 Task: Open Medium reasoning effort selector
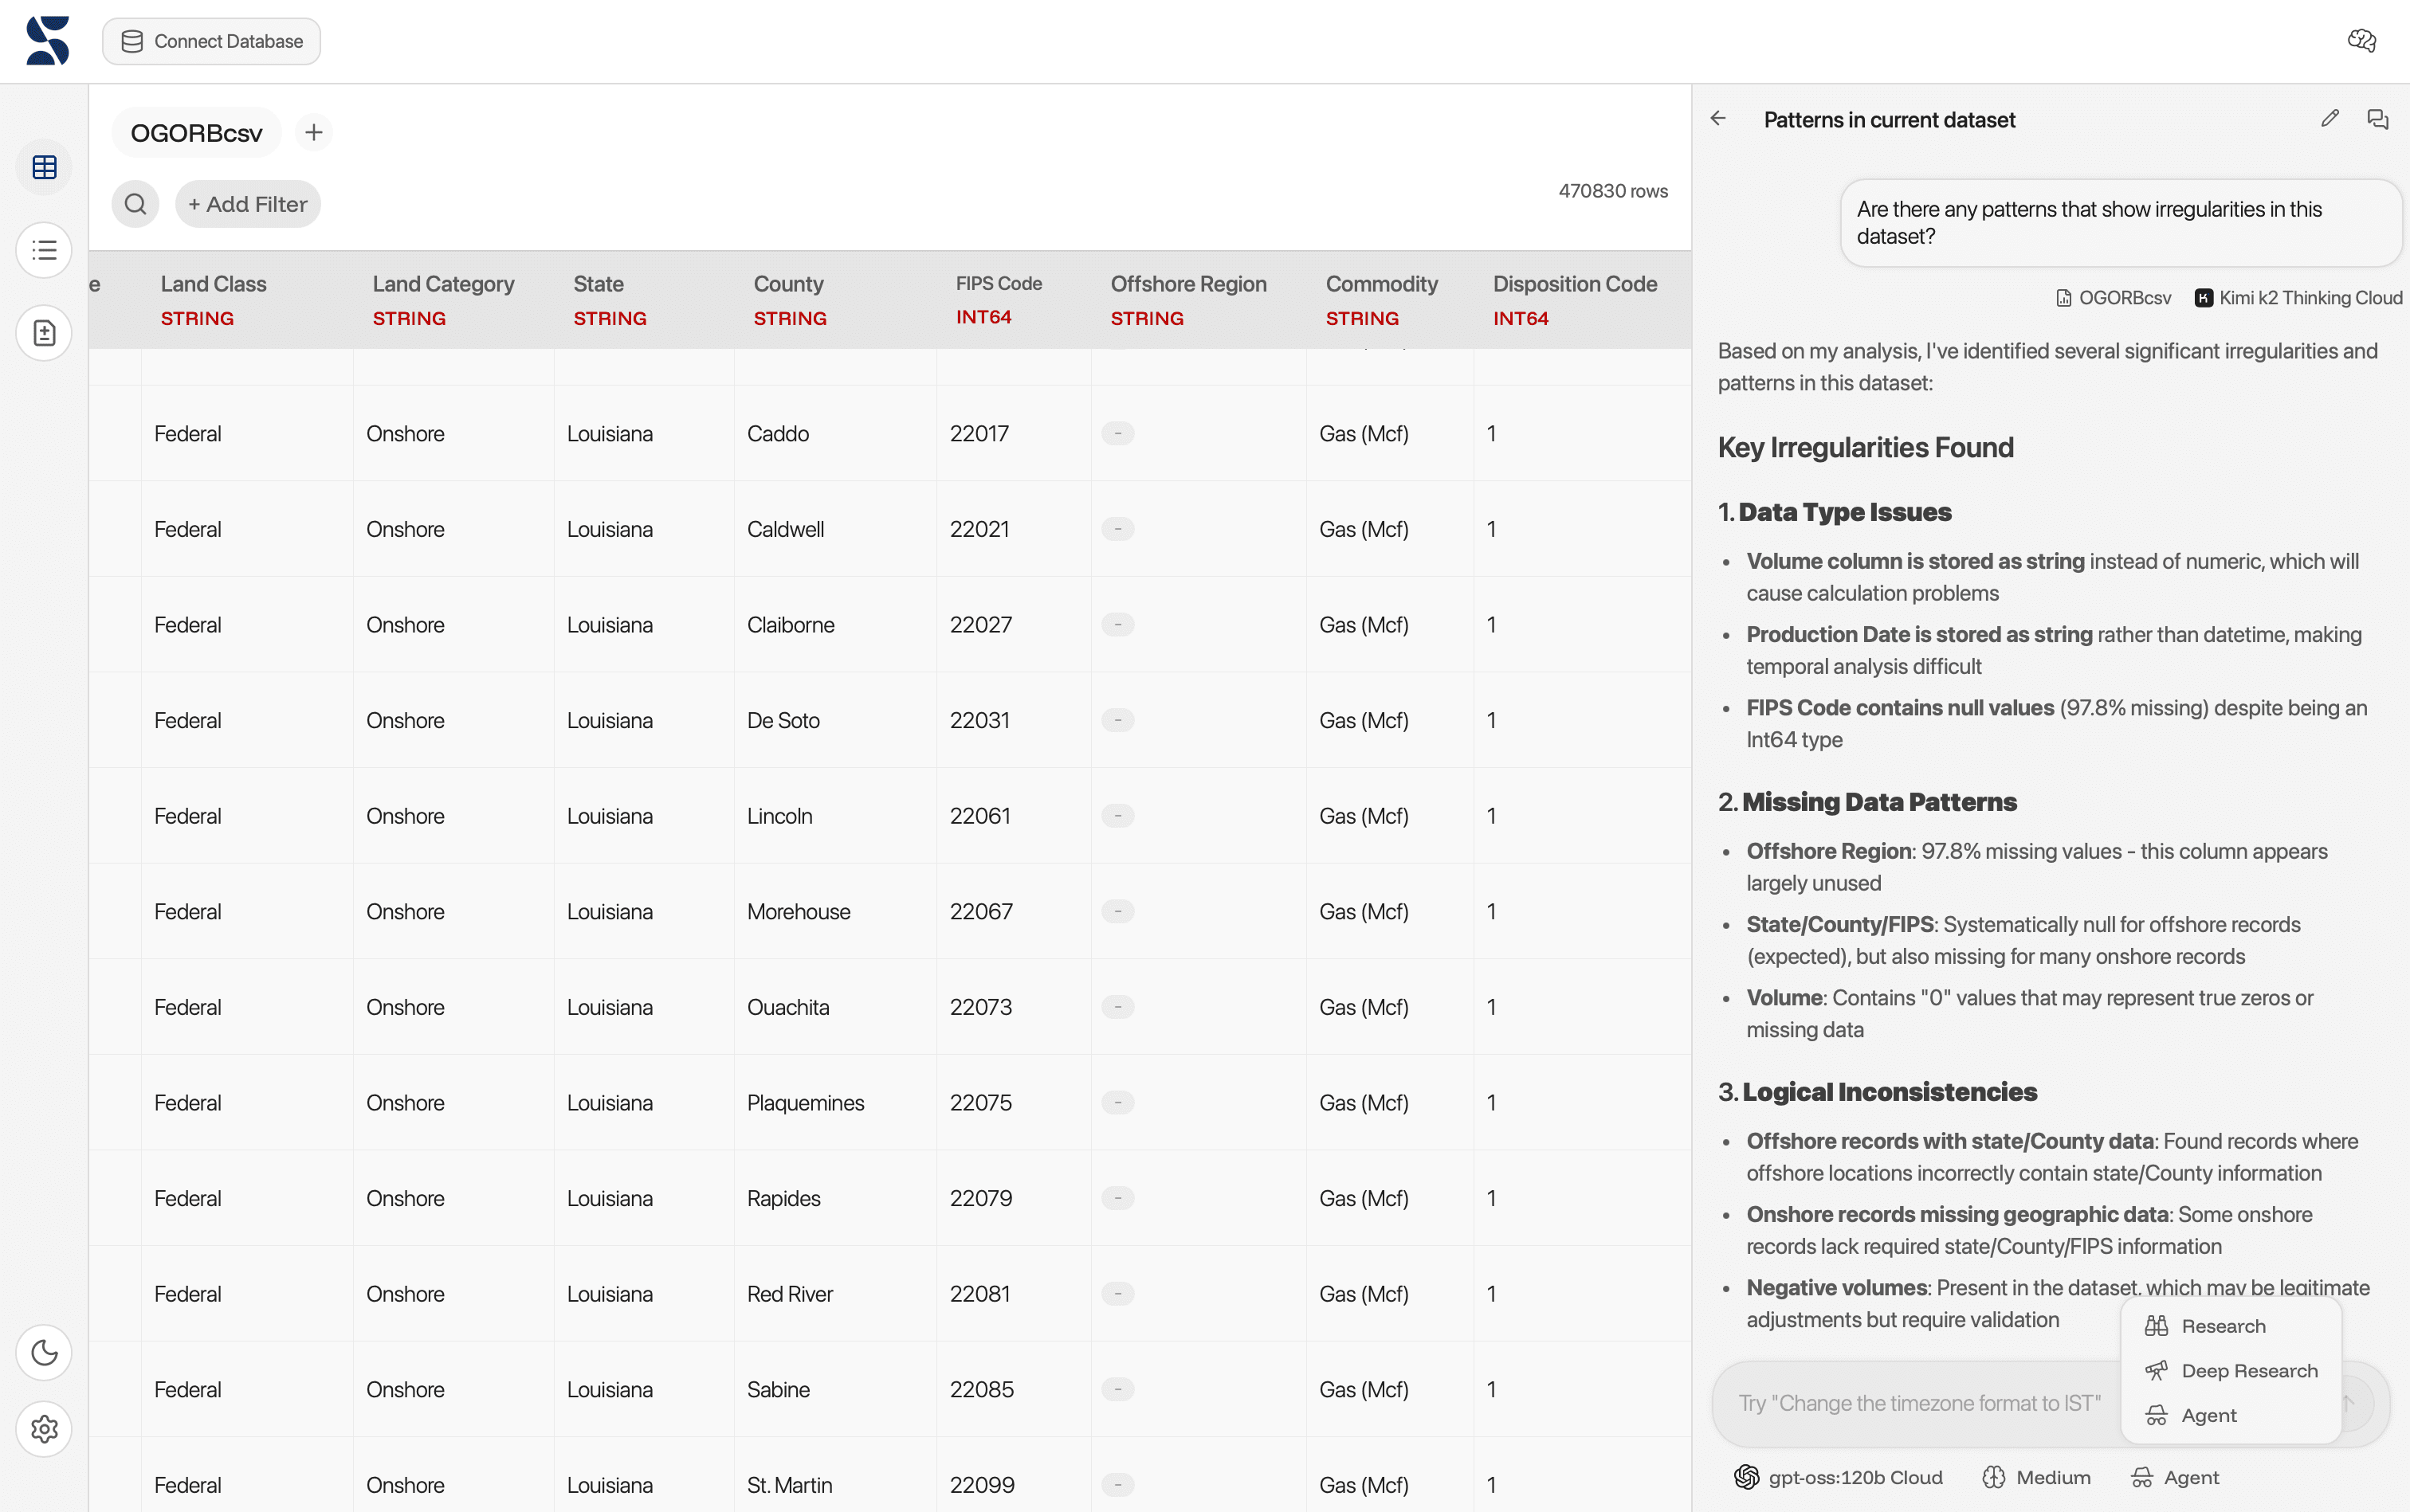pyautogui.click(x=2037, y=1477)
